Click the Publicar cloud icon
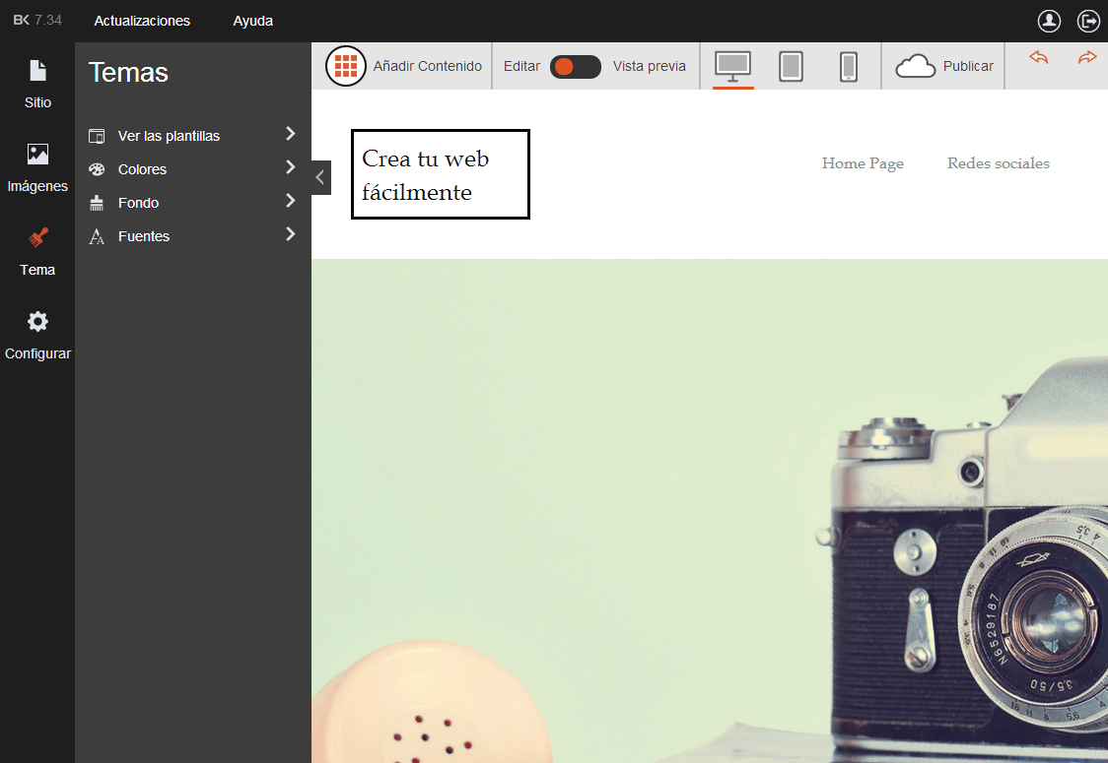The height and width of the screenshot is (763, 1108). (x=915, y=66)
